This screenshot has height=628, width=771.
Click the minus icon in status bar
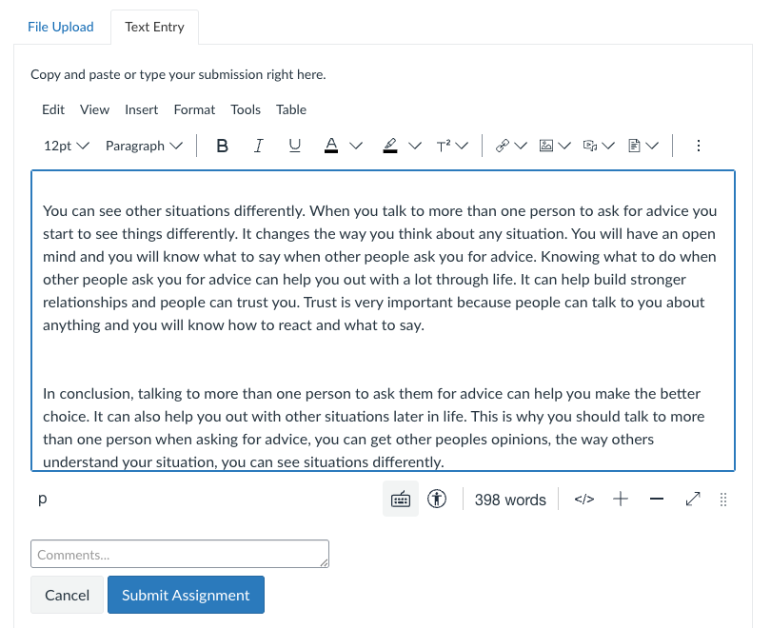(x=657, y=500)
